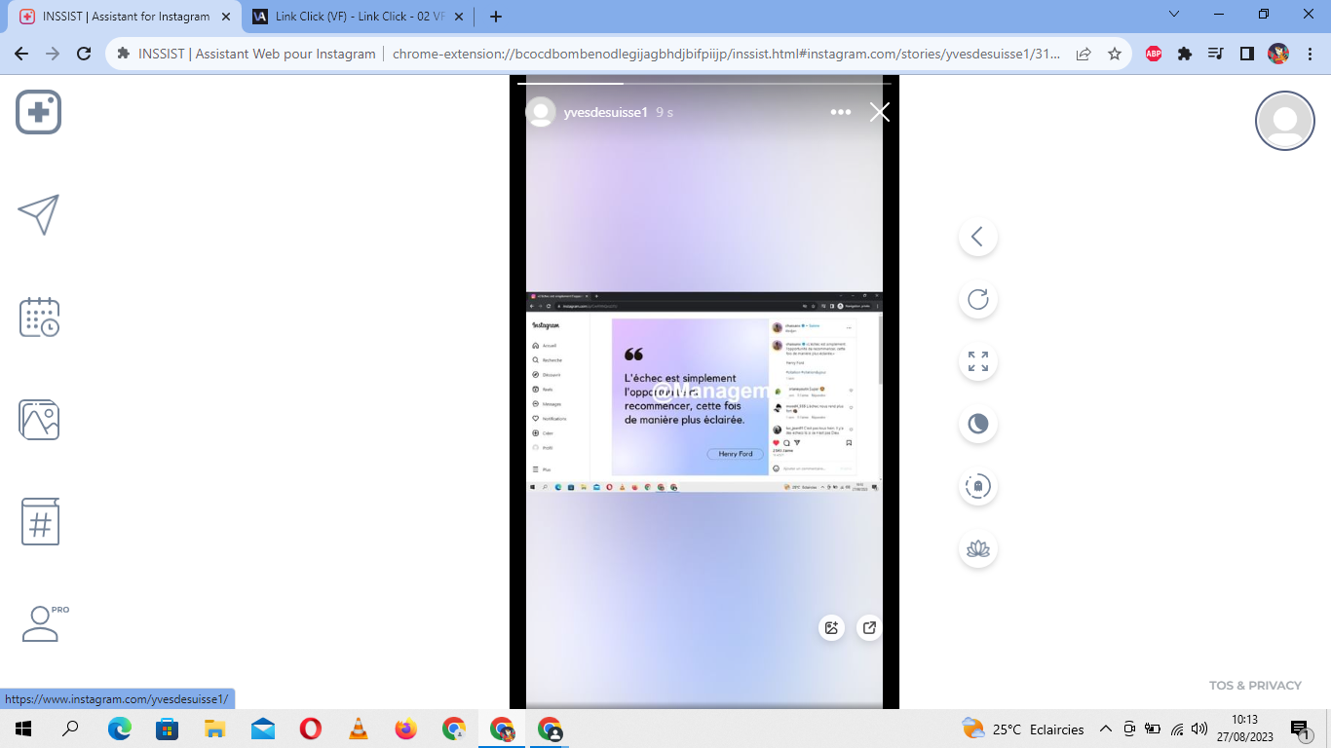This screenshot has width=1331, height=748.
Task: Toggle dark mode with the moon icon
Action: (x=977, y=424)
